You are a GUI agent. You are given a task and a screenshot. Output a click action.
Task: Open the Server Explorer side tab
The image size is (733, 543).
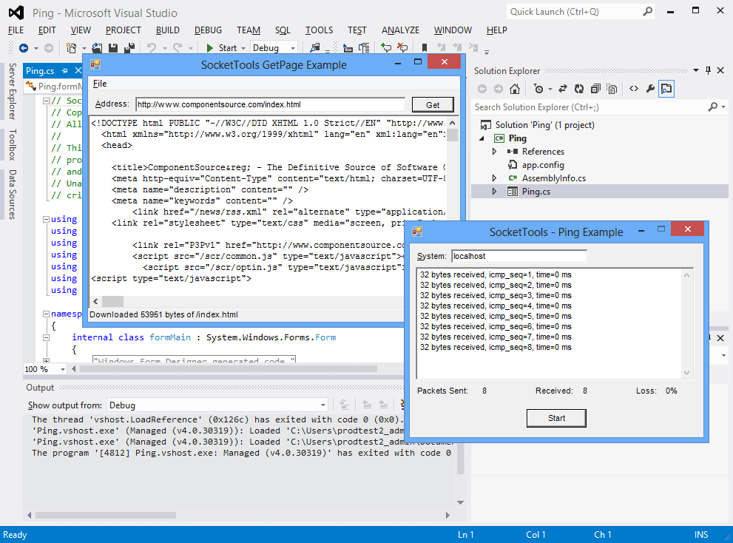(x=13, y=92)
